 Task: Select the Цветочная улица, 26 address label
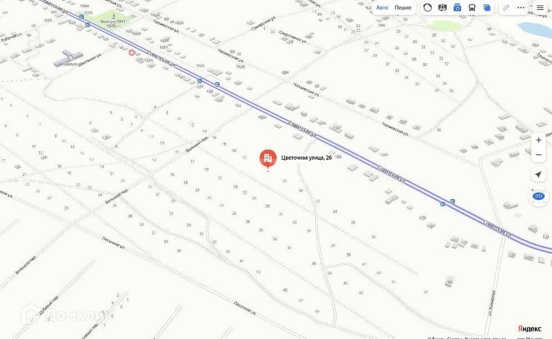pos(306,158)
